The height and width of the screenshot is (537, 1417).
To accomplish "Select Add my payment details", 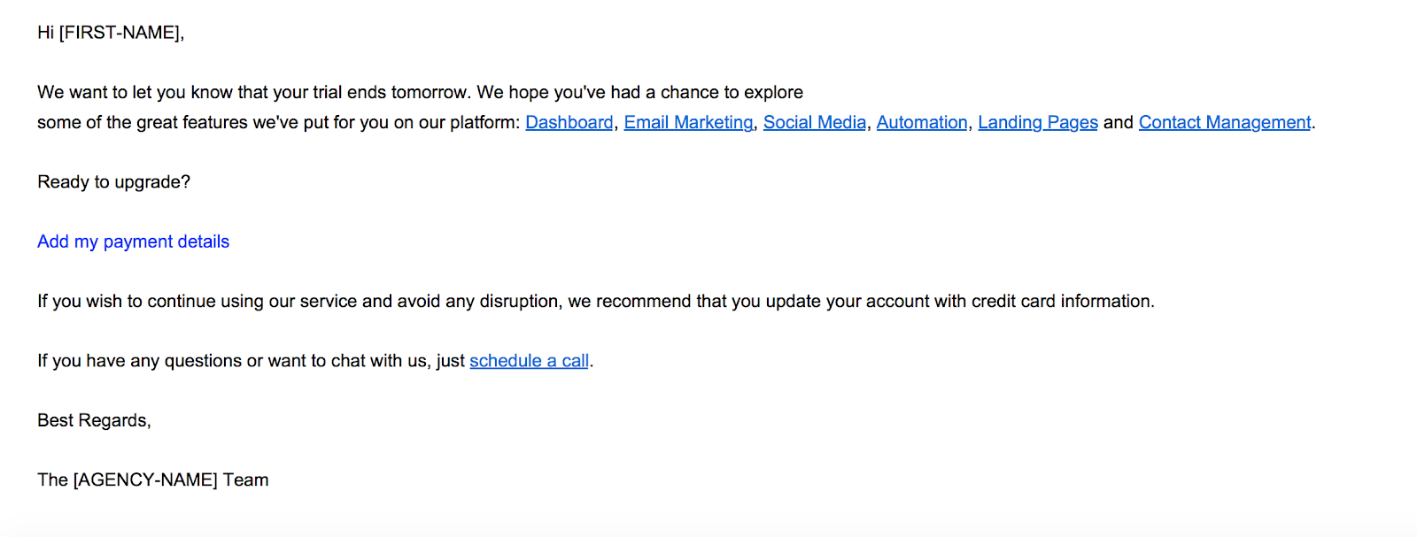I will pos(133,242).
